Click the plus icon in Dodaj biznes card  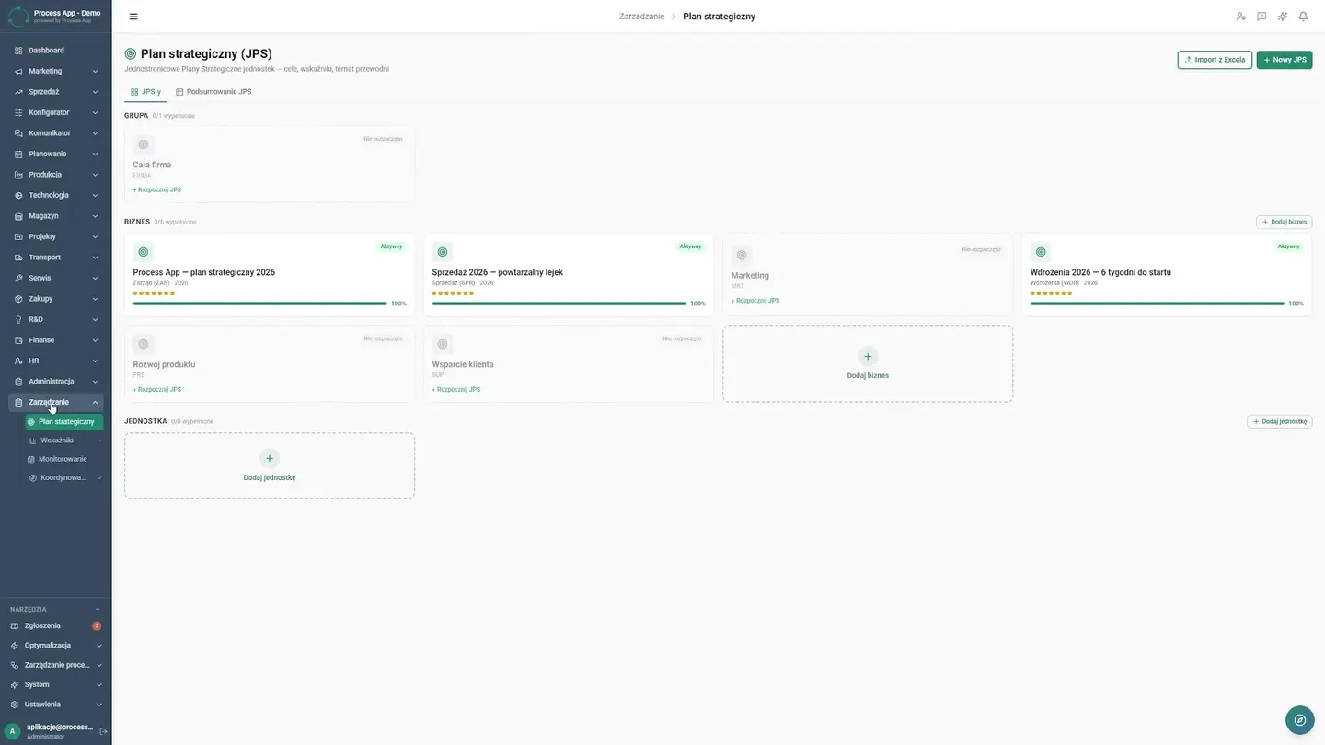[x=868, y=356]
